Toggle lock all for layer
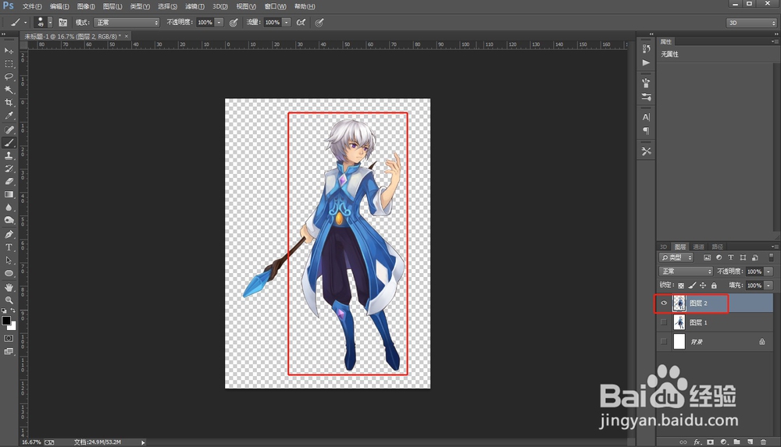 coord(714,286)
